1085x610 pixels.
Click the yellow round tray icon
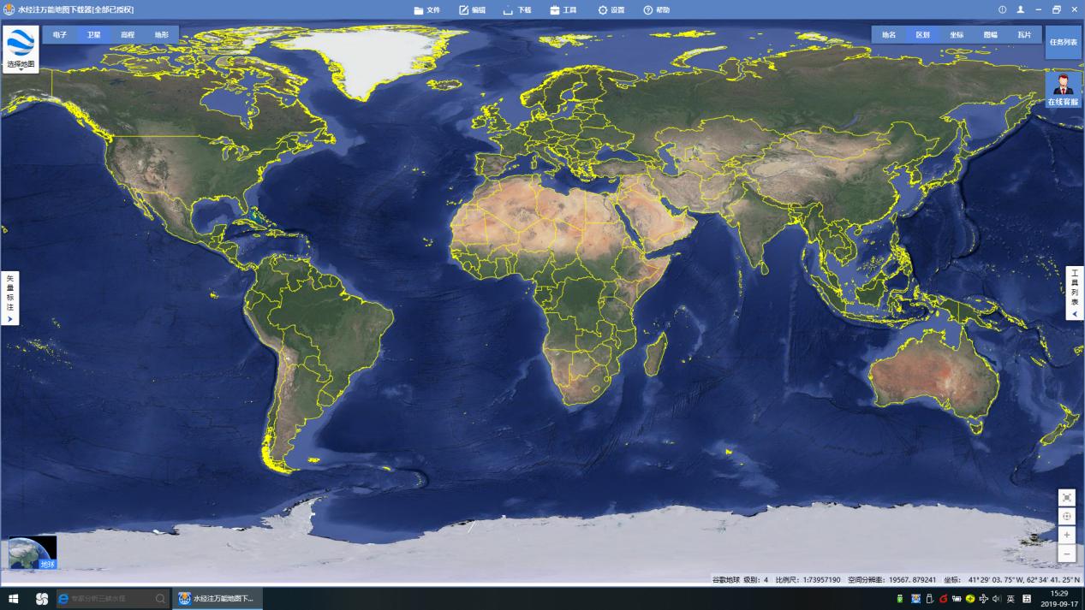(x=969, y=599)
